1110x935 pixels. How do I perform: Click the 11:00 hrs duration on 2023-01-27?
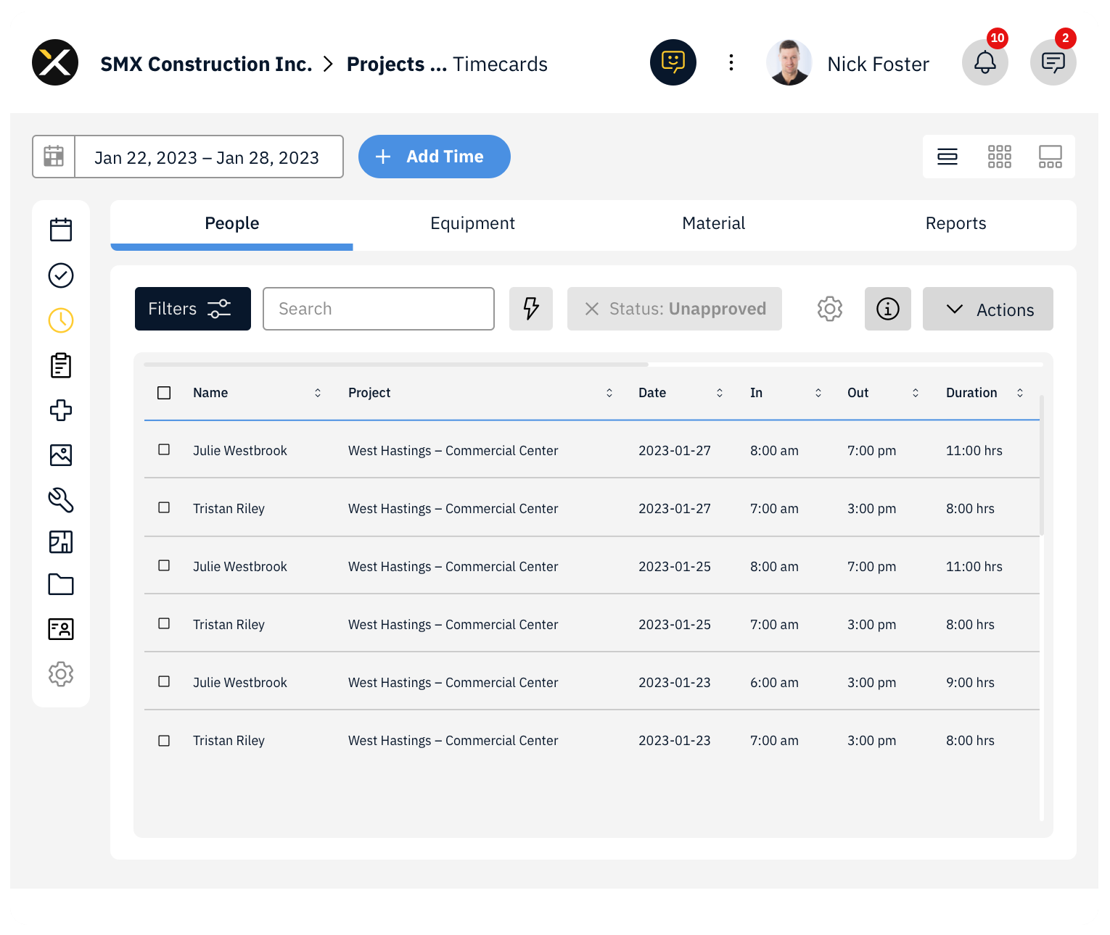tap(974, 451)
